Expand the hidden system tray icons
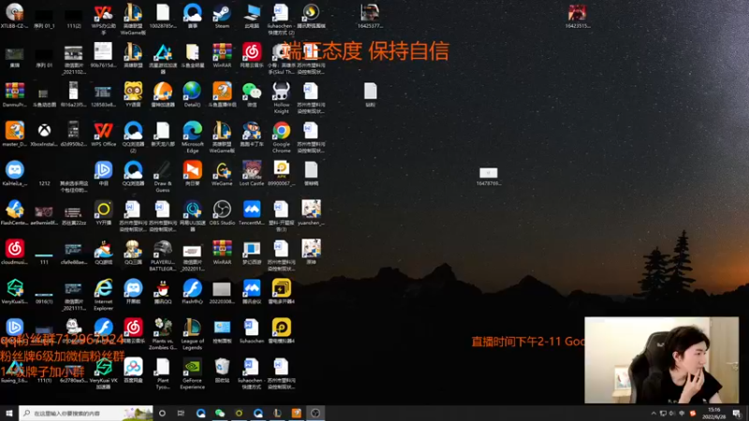The image size is (749, 421). pyautogui.click(x=654, y=414)
